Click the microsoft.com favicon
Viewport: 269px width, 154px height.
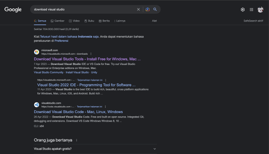[37, 52]
